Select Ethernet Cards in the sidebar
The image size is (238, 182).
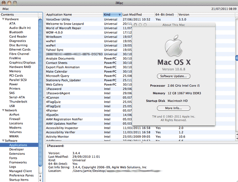click(20, 49)
